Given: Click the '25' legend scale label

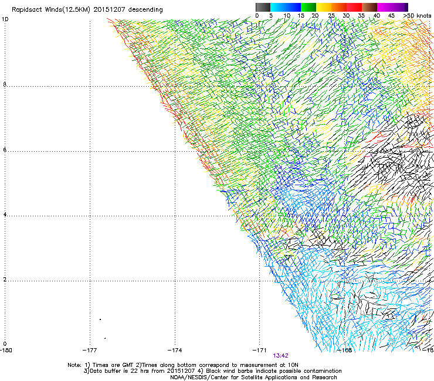Looking at the screenshot, I should coord(331,16).
